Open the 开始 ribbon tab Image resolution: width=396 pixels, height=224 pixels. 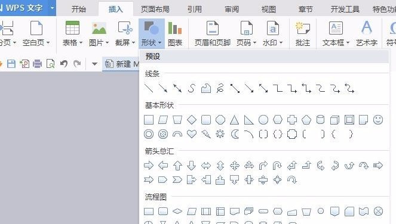tap(79, 10)
